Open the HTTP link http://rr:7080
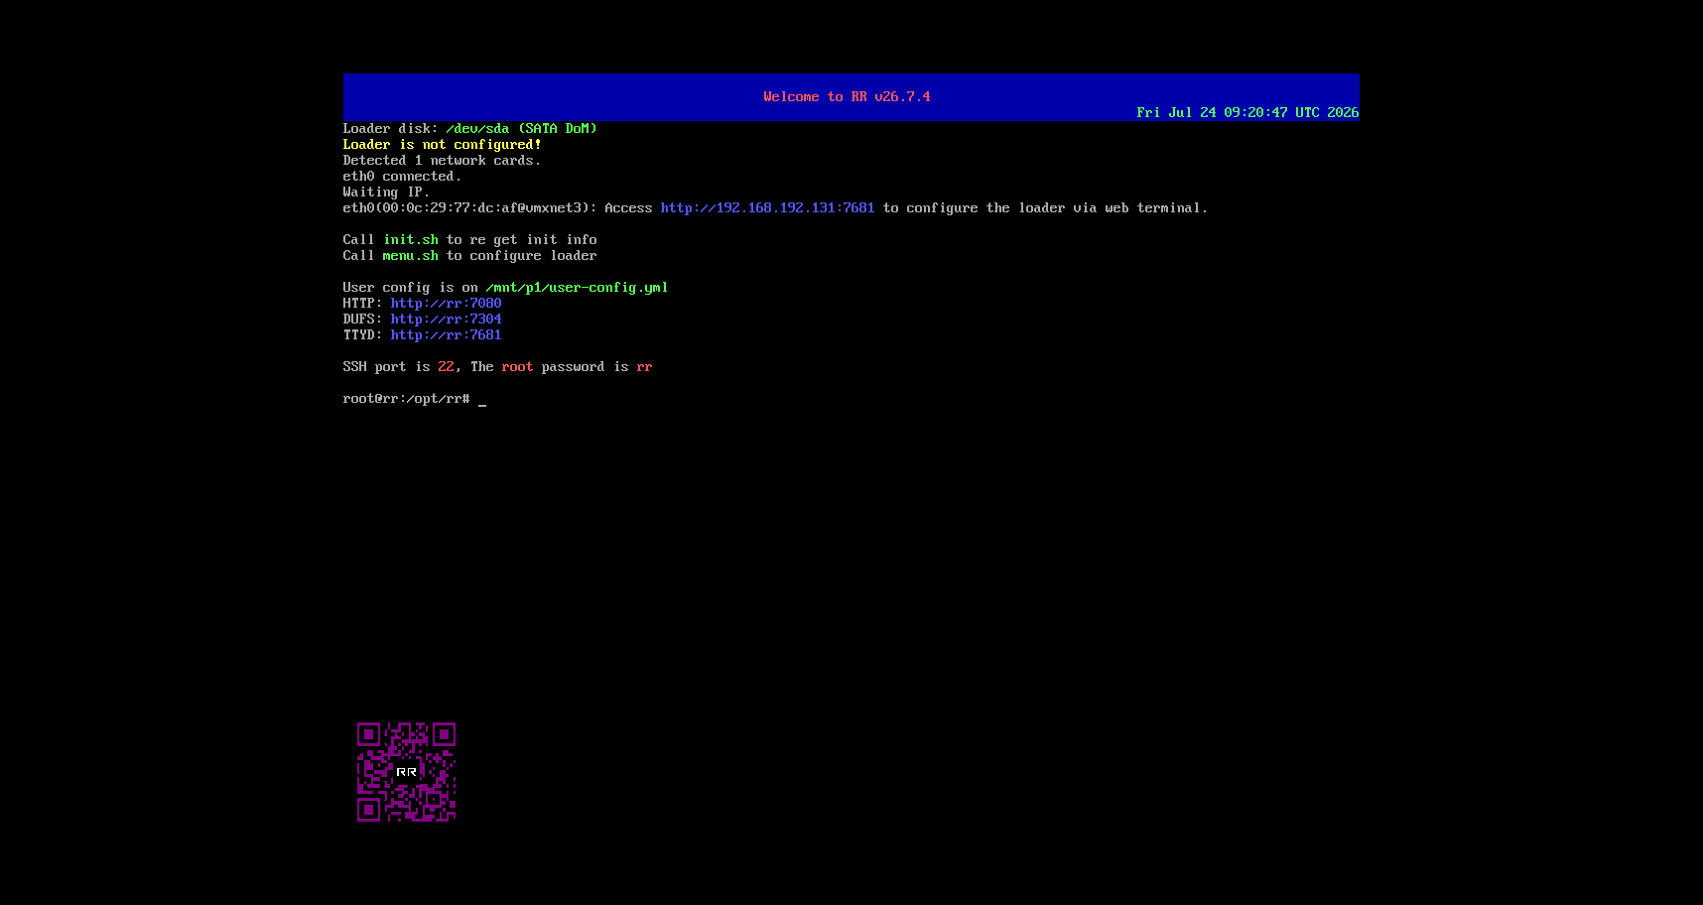The height and width of the screenshot is (905, 1703). 446,304
